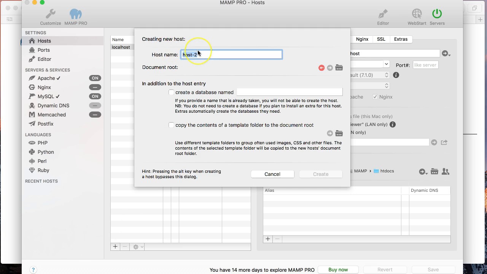Add a host with plus button
Screen dimensions: 487x274
click(115, 247)
